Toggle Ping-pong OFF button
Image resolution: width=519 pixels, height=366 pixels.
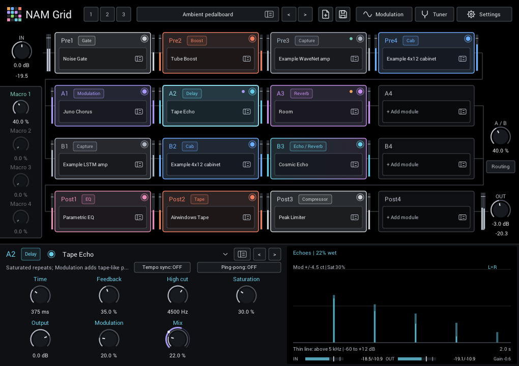pos(239,267)
